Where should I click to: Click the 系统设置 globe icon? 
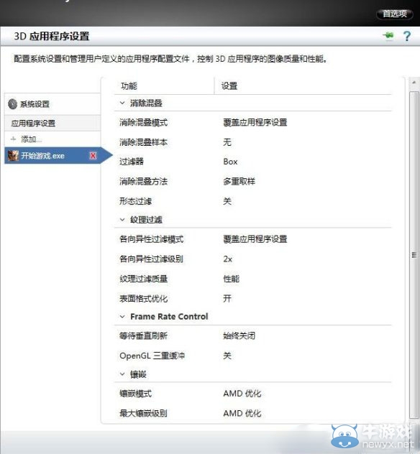12,104
